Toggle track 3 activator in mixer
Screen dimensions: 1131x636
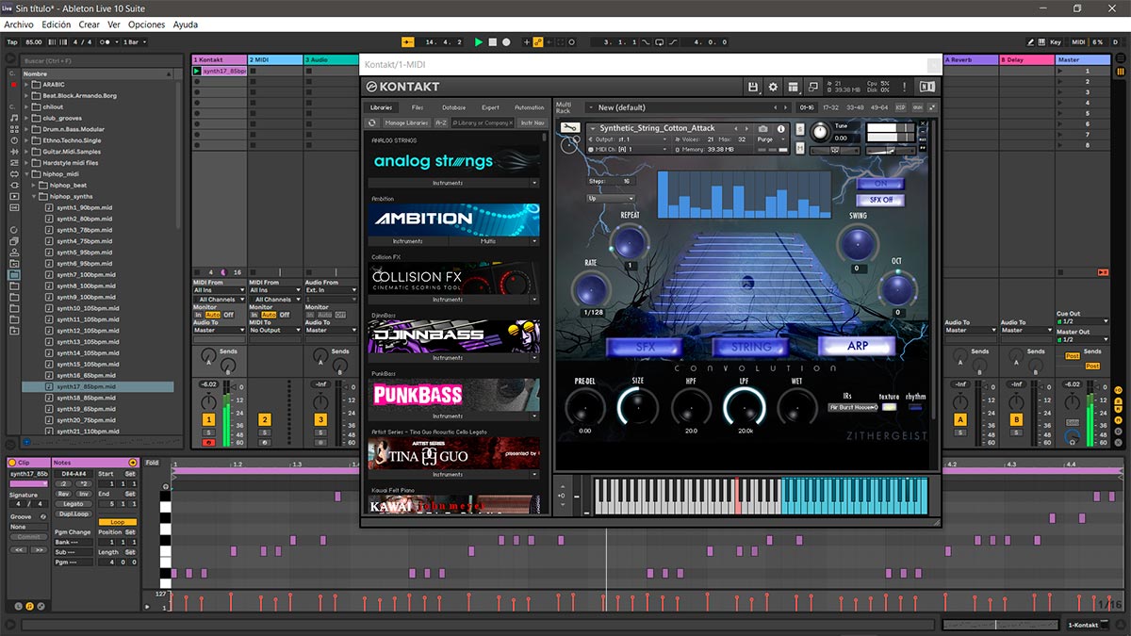pyautogui.click(x=320, y=419)
